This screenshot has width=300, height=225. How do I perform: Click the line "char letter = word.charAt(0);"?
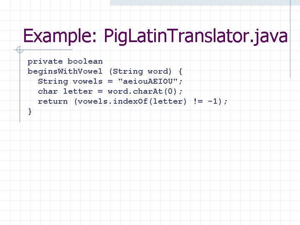click(110, 91)
